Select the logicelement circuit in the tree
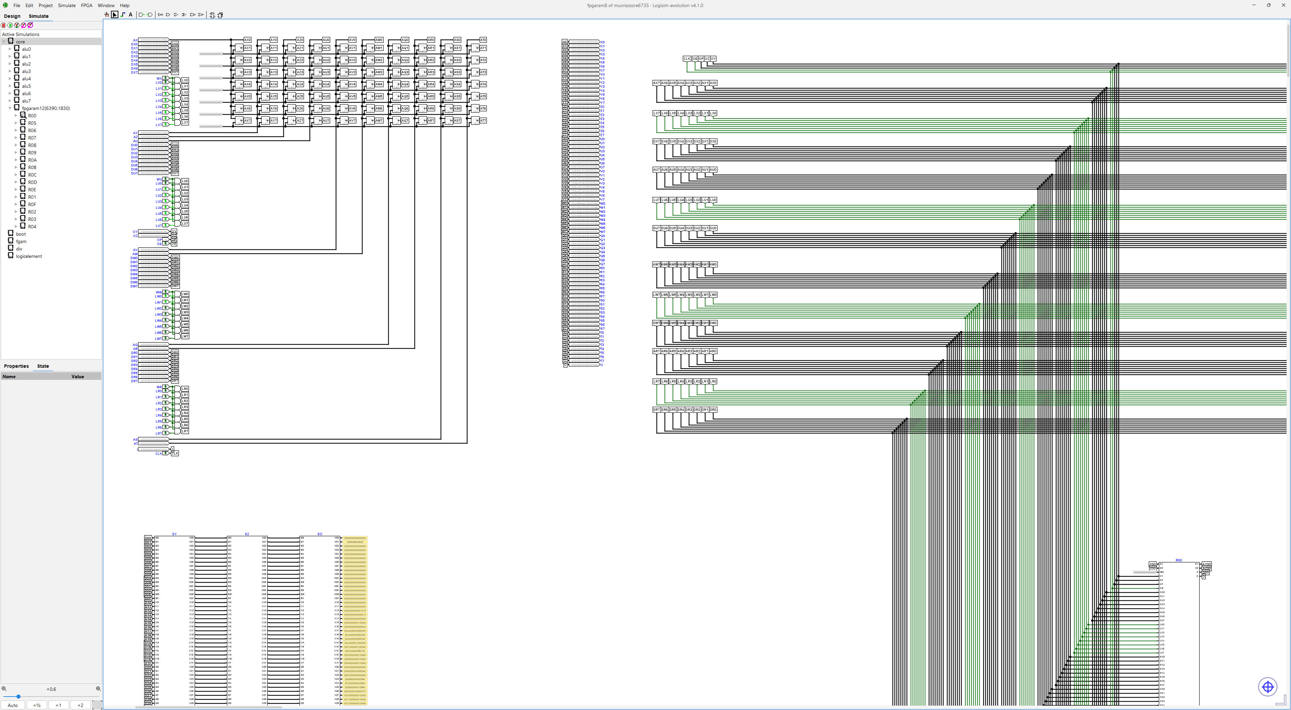The image size is (1291, 710). [29, 257]
